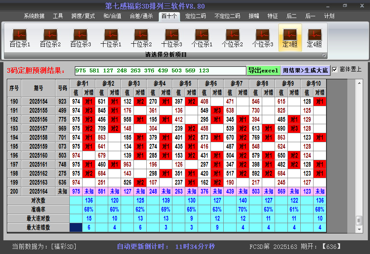Image resolution: width=370 pixels, height=254 pixels.
Task: Click the 用结果>生成大底 button
Action: [x=305, y=70]
